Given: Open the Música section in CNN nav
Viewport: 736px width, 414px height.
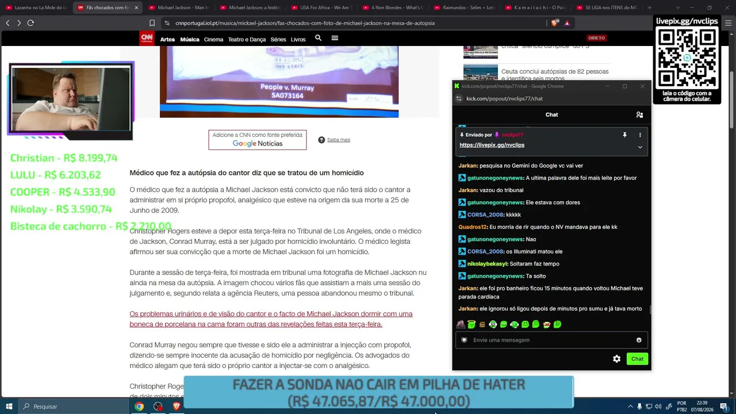Looking at the screenshot, I should tap(190, 40).
